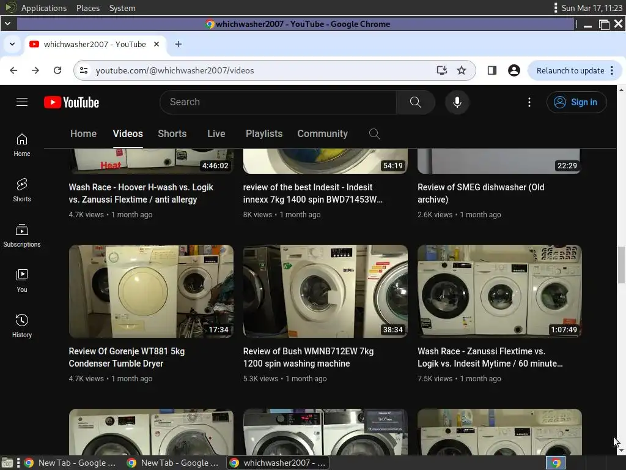
Task: Go back with the browser back arrow
Action: 13,70
